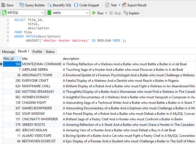The height and width of the screenshot is (144, 196).
Task: Click the Export Result label
Action: coord(137,5)
